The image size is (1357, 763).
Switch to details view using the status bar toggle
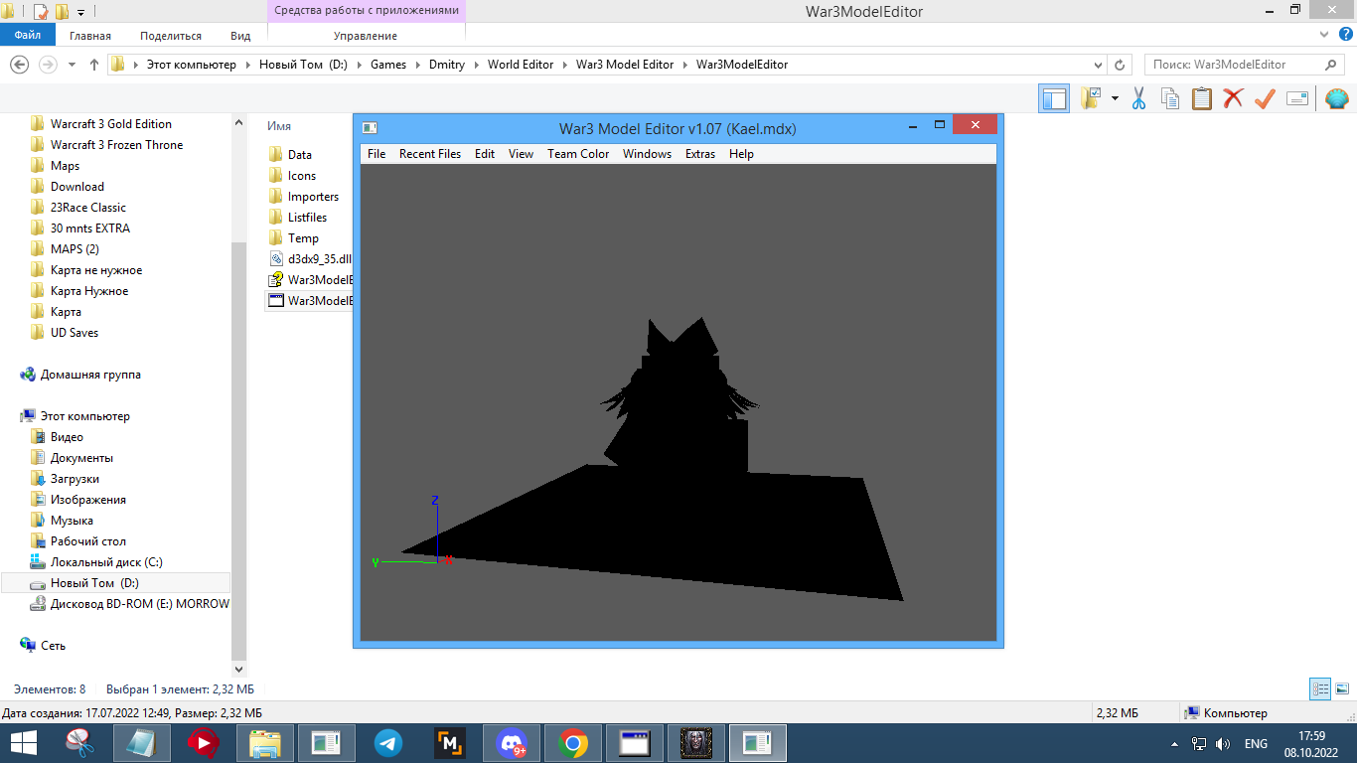pos(1320,688)
